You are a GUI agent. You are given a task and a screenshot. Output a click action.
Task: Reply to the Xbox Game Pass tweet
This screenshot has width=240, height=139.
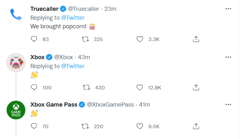[34, 126]
